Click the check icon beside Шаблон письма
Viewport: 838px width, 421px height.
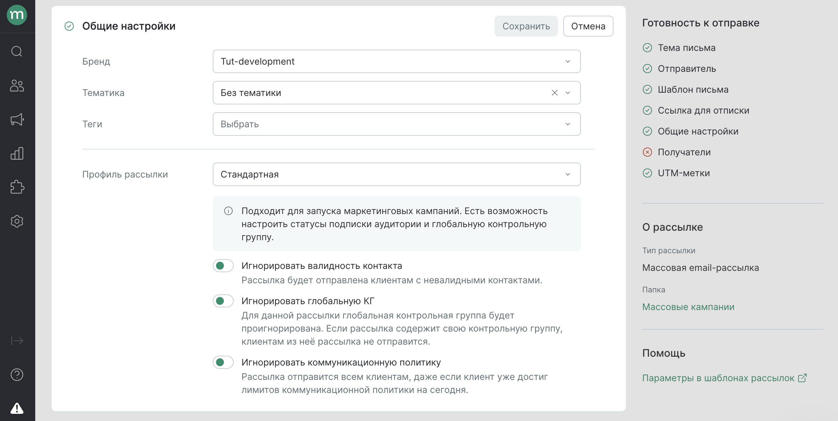[647, 89]
